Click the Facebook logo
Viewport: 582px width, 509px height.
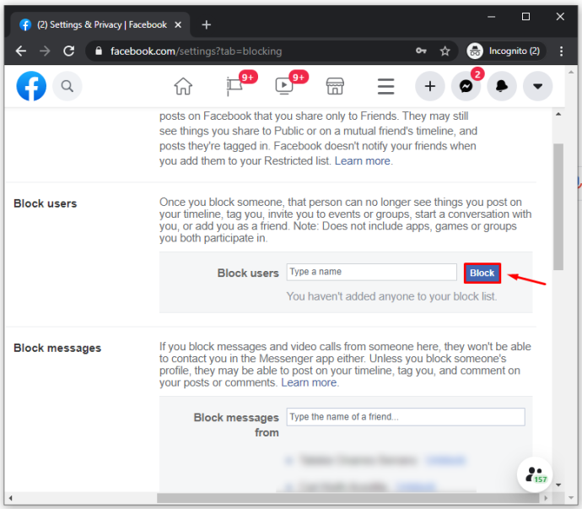coord(31,86)
